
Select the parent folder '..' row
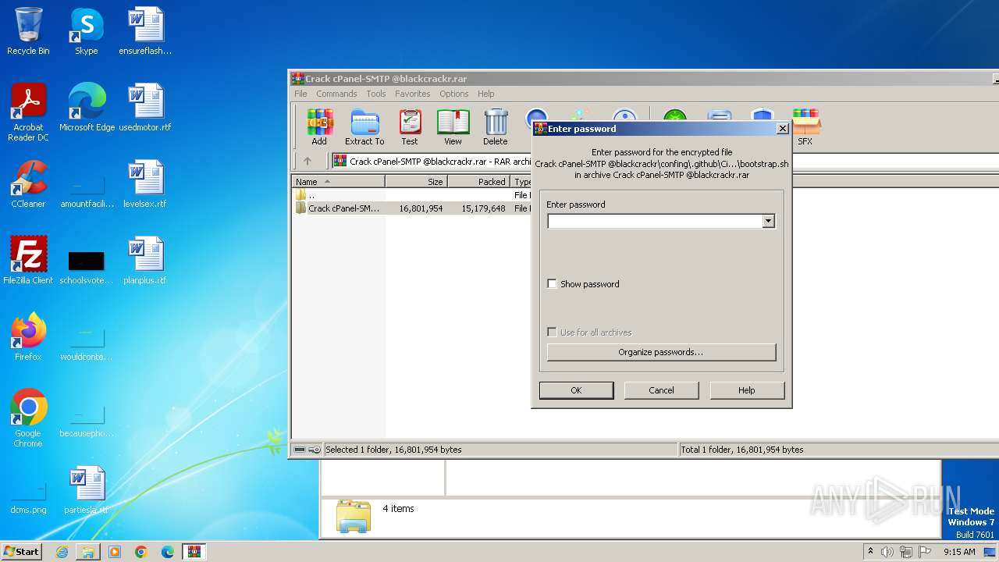tap(411, 195)
